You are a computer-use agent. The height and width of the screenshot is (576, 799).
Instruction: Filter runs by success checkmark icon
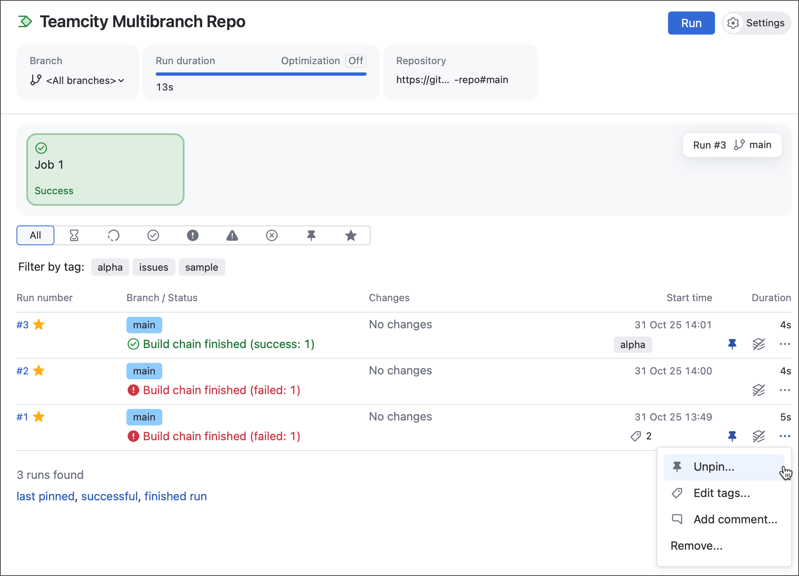point(153,235)
